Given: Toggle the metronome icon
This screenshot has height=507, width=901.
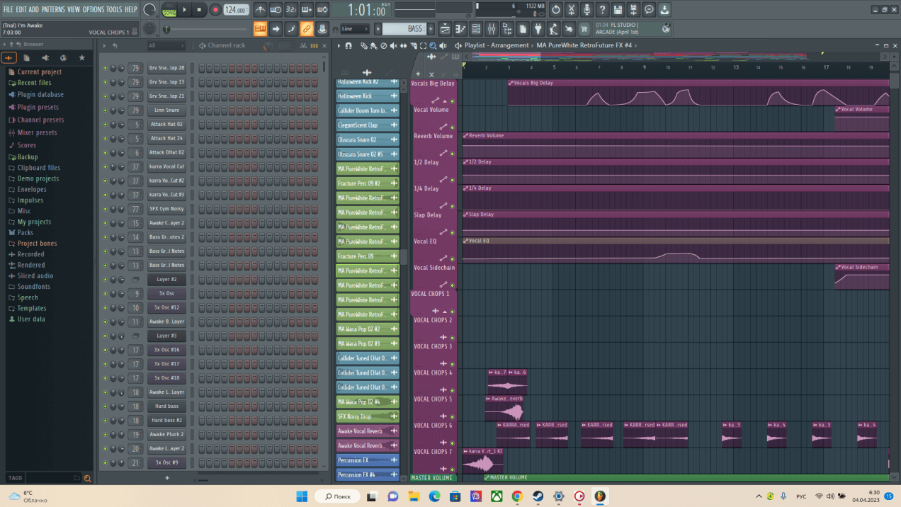Looking at the screenshot, I should coord(260,10).
